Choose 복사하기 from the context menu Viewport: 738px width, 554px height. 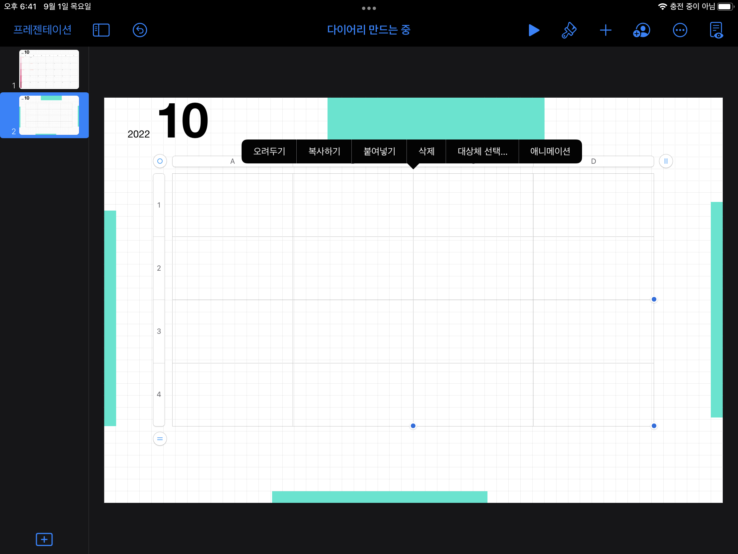click(324, 151)
